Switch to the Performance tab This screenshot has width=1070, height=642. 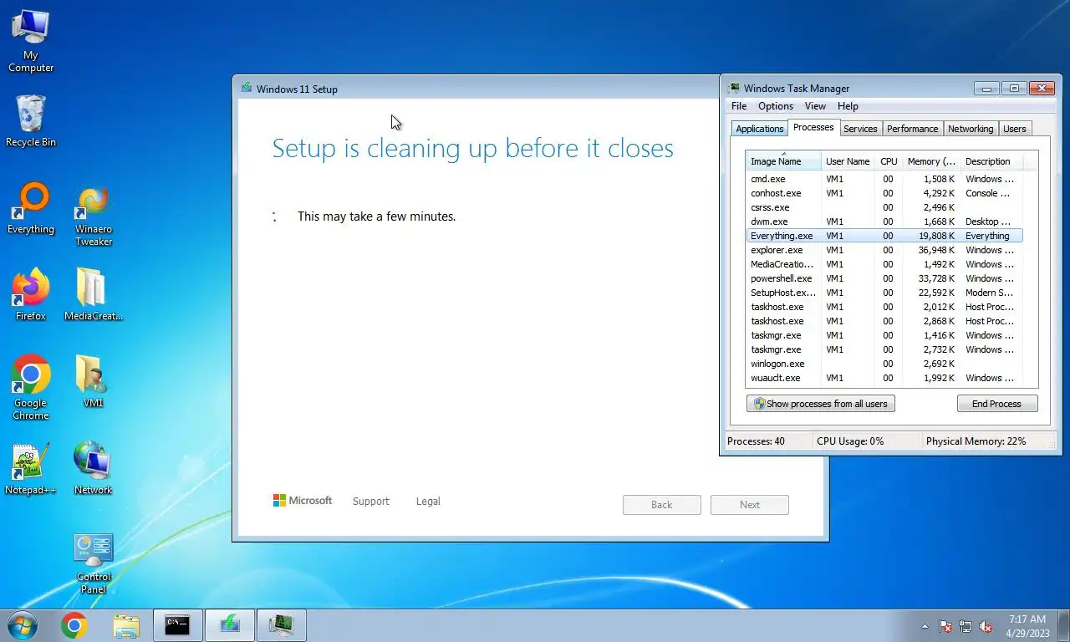[x=912, y=129]
